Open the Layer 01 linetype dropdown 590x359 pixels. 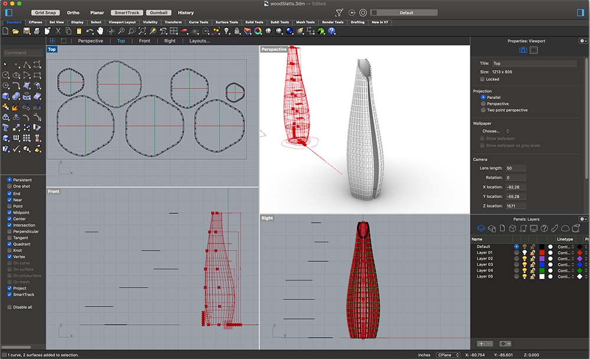pos(565,253)
